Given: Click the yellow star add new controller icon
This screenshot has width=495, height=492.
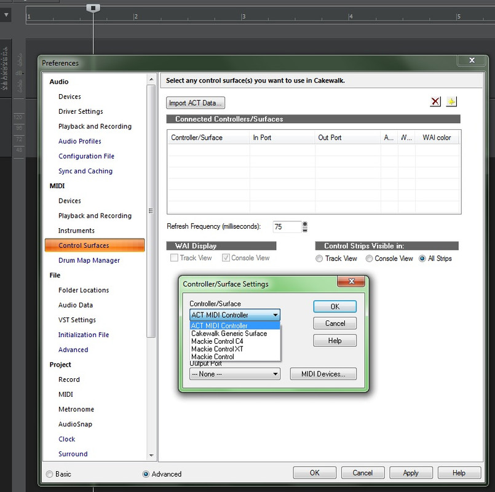Looking at the screenshot, I should pos(451,101).
